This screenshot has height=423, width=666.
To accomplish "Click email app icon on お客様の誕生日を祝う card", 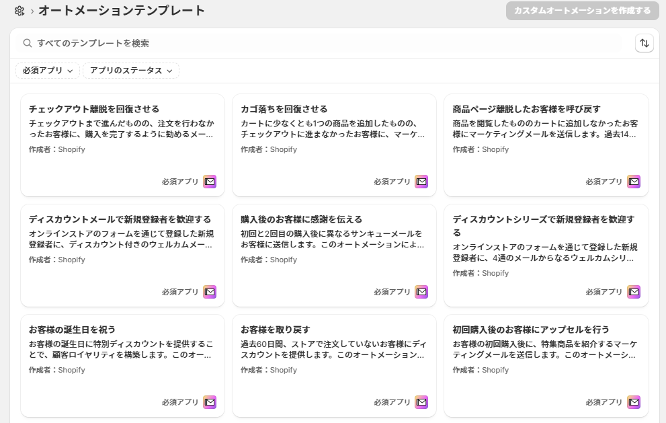I will (x=210, y=402).
